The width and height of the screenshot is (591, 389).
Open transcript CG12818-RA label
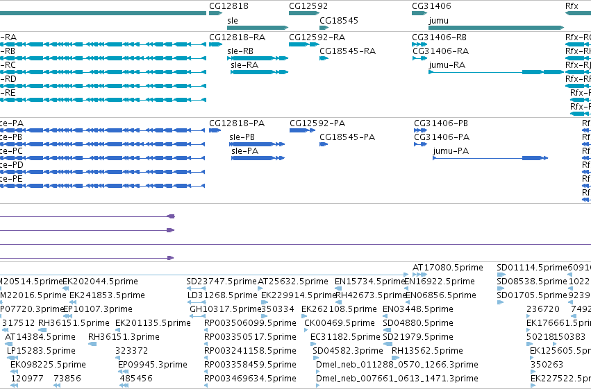(x=237, y=37)
